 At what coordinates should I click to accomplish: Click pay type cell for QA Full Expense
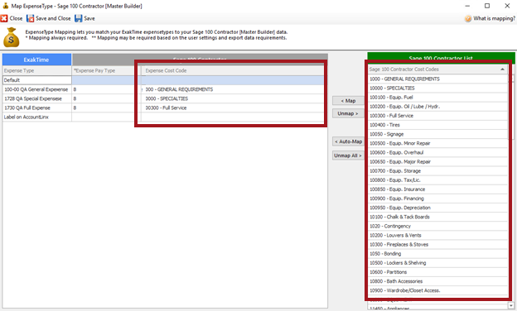point(104,108)
